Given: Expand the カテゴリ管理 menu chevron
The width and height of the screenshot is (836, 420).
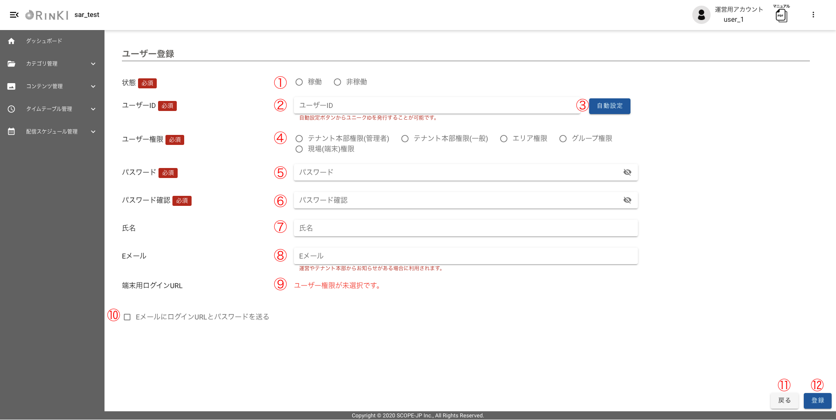Looking at the screenshot, I should click(93, 64).
